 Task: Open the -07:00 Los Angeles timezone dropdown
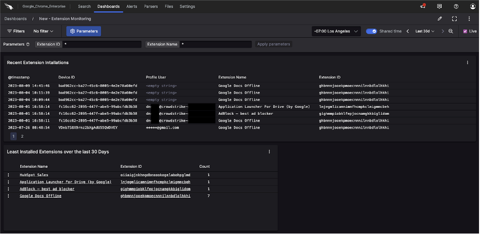pos(336,31)
